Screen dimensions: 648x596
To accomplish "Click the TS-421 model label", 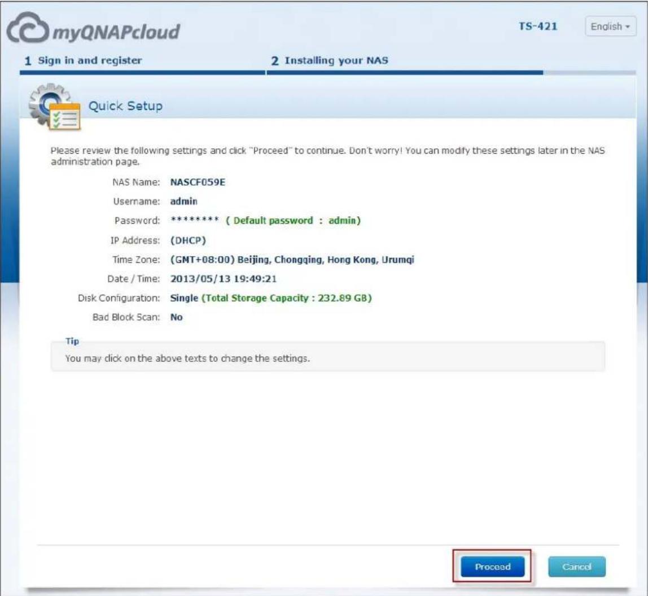I will coord(538,27).
